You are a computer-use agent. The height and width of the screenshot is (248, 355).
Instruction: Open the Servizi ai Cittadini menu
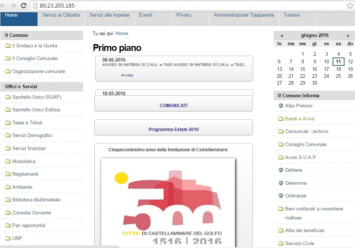(61, 15)
